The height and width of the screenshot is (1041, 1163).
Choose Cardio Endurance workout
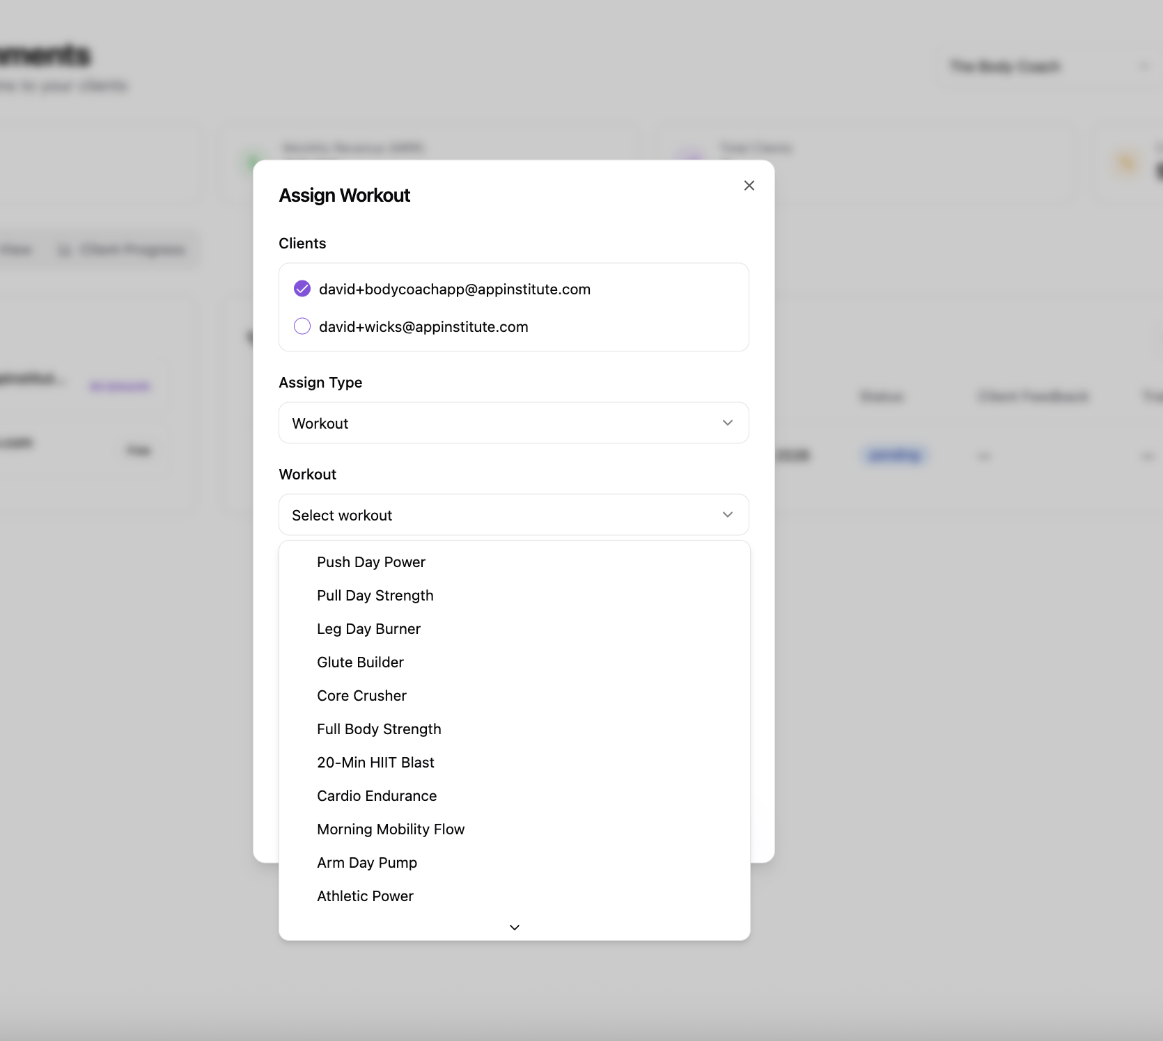(514, 796)
